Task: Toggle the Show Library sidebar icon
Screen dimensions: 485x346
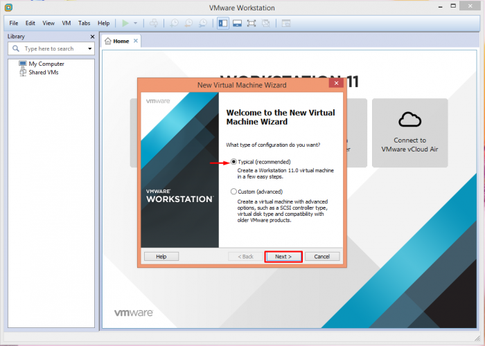Action: 223,23
